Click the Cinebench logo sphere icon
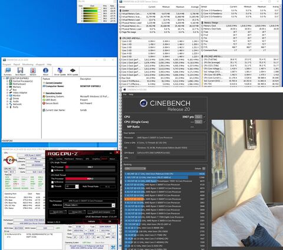This screenshot has width=283, height=250. click(x=143, y=103)
